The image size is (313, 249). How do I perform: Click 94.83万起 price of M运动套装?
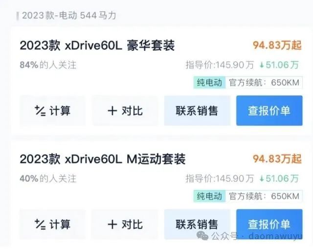(277, 159)
